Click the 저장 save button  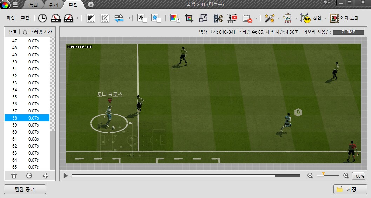pos(350,189)
